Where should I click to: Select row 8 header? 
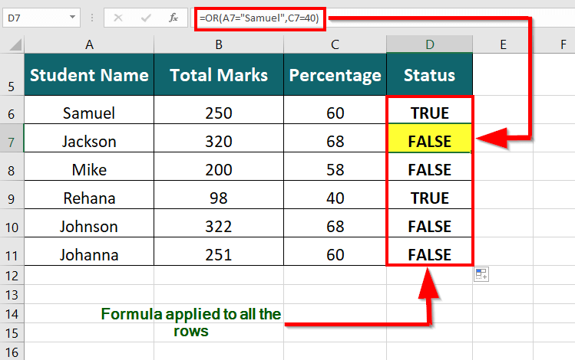click(12, 166)
